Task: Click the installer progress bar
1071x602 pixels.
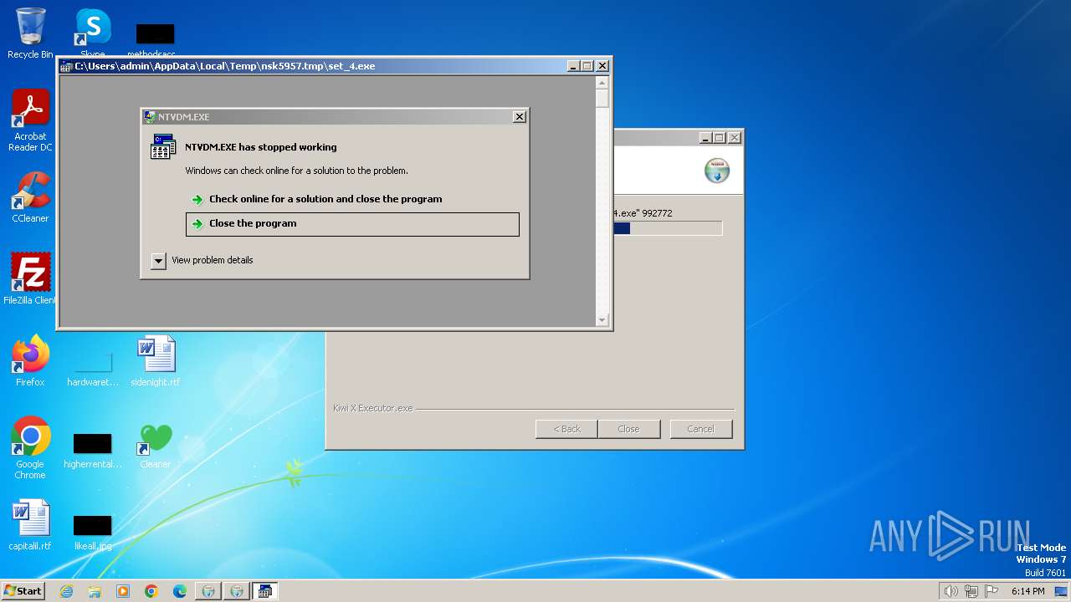Action: click(667, 228)
